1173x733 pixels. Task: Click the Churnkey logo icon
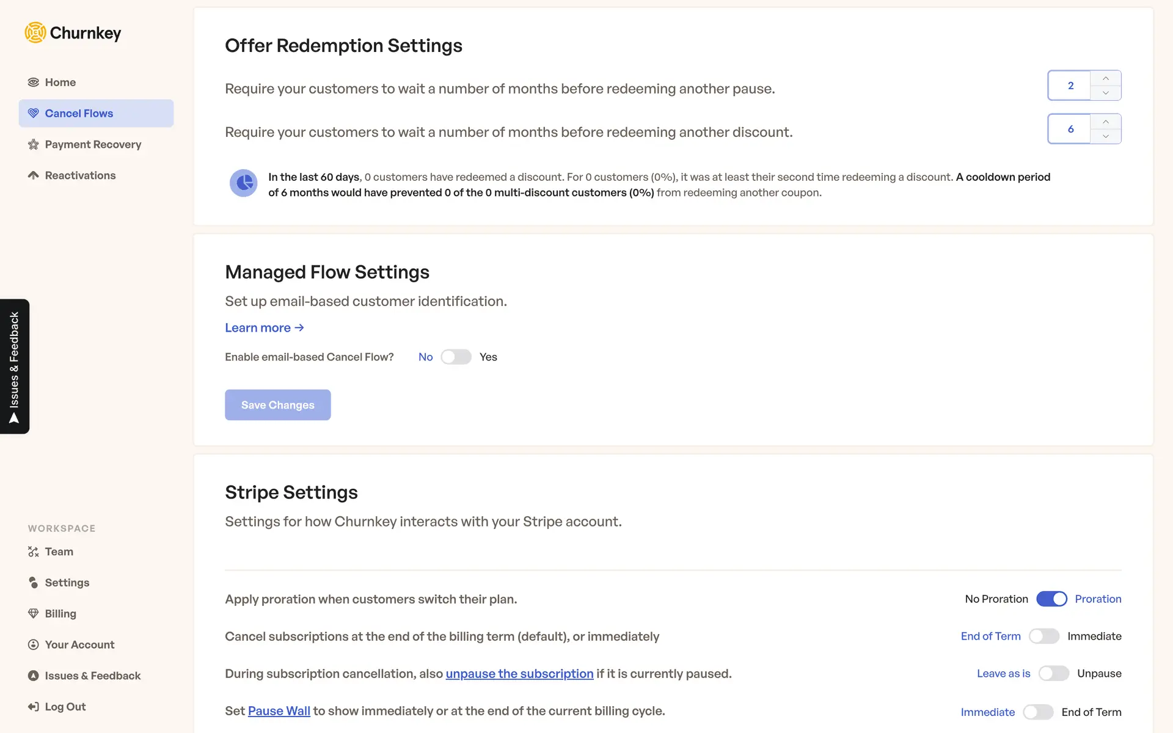(x=35, y=32)
